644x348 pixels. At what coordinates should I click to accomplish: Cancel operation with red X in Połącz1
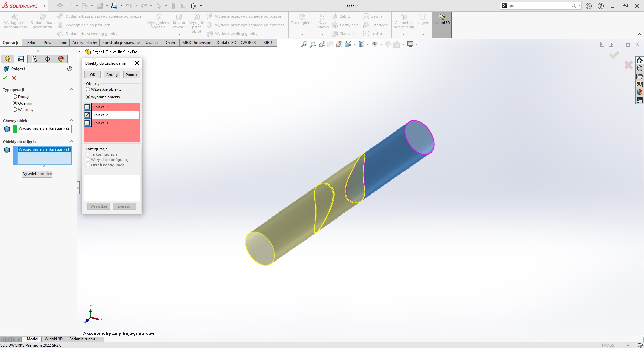pyautogui.click(x=14, y=78)
